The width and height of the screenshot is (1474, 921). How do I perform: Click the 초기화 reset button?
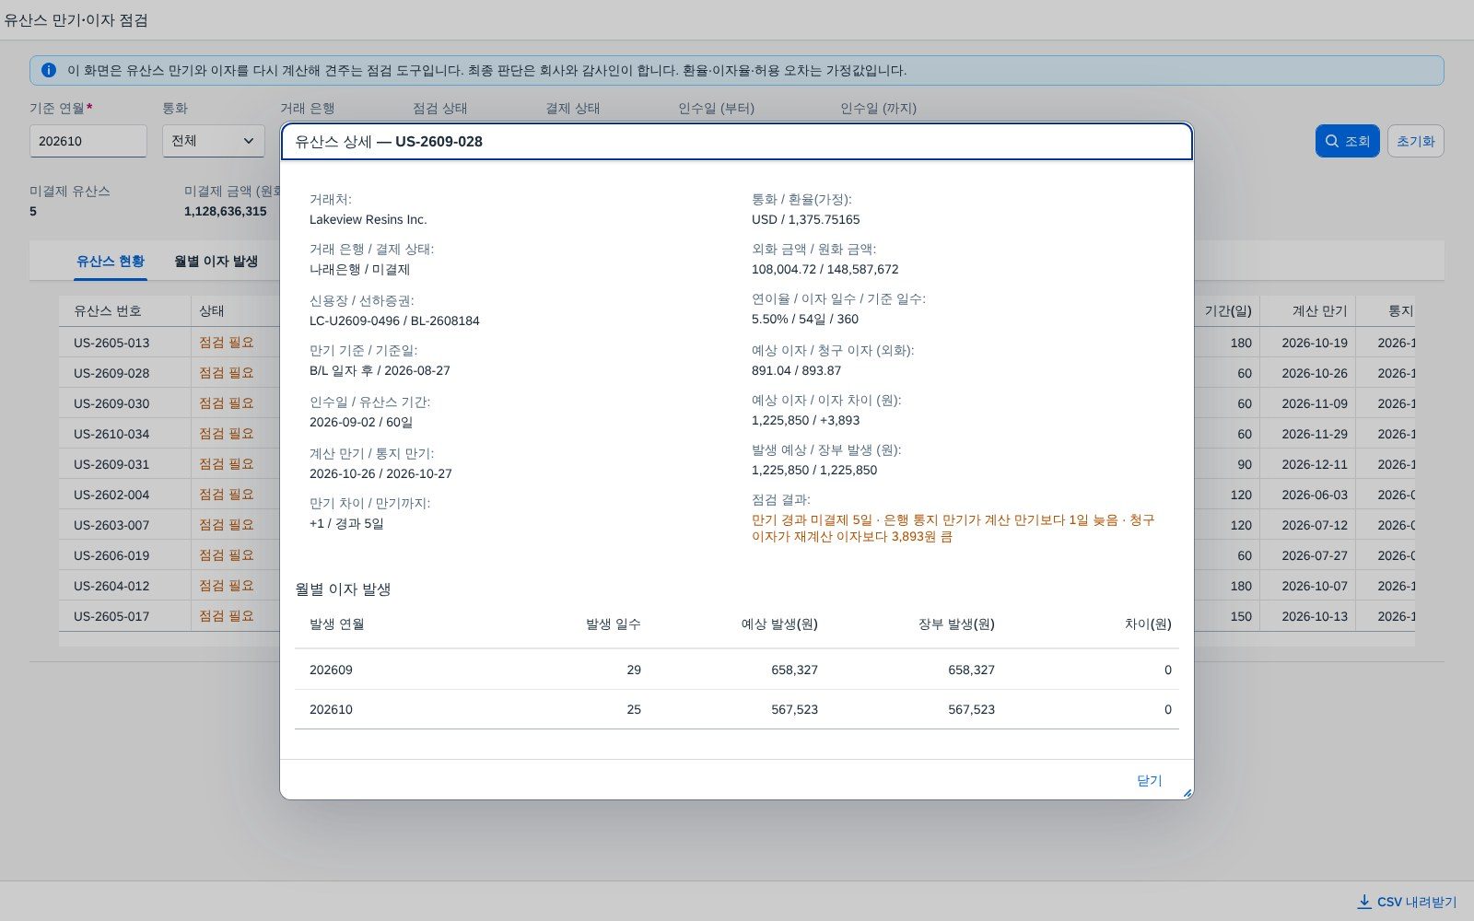coord(1415,141)
